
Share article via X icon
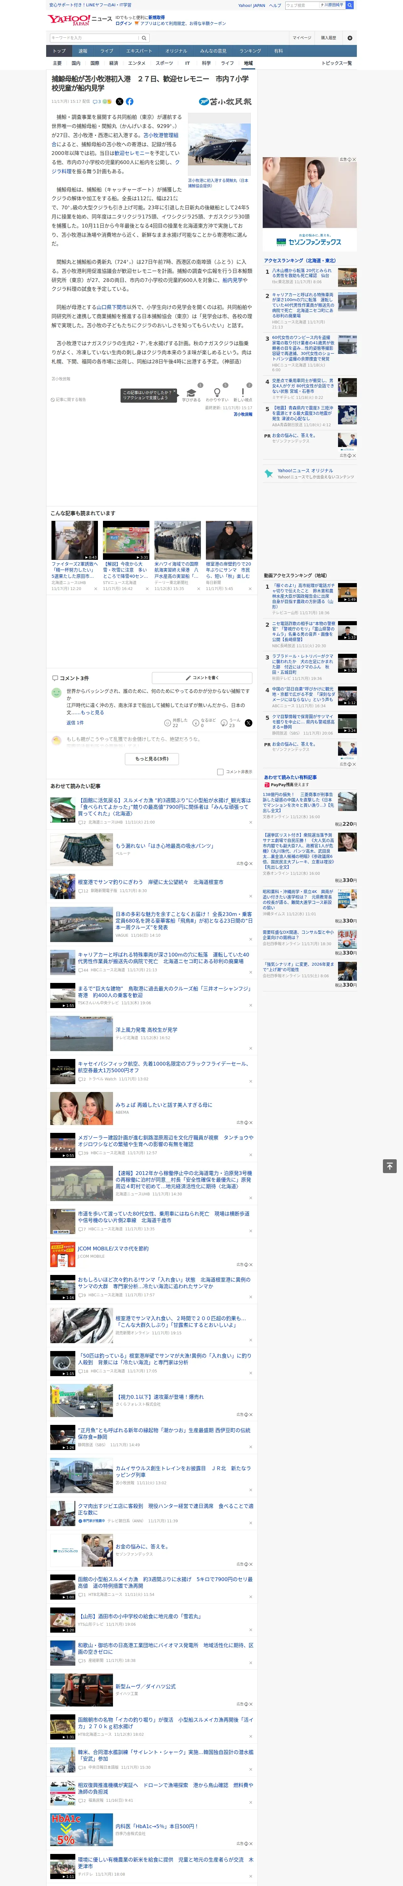[120, 102]
